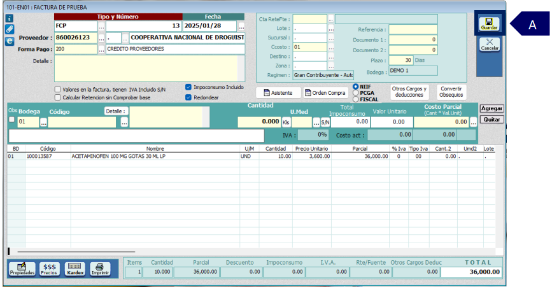Open lookup beside Forma Pago 200
This screenshot has height=287, width=559.
102,49
